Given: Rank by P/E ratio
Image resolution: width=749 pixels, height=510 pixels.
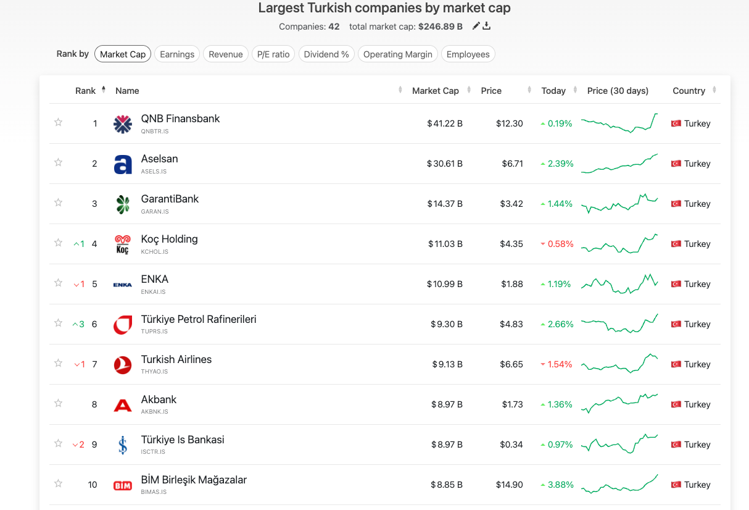Looking at the screenshot, I should [x=273, y=54].
